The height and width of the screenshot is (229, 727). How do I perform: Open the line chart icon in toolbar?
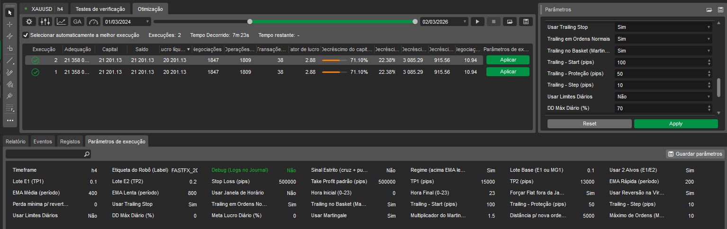61,22
